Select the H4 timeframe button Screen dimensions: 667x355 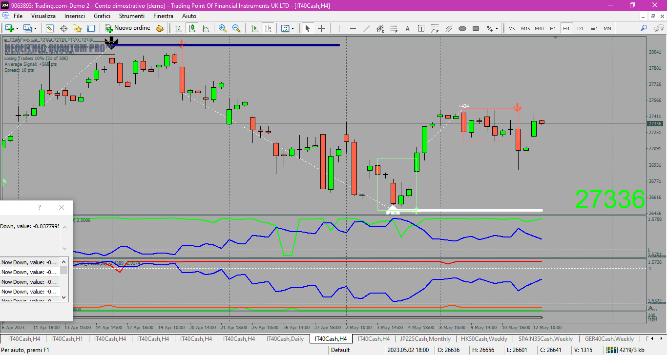[x=566, y=28]
